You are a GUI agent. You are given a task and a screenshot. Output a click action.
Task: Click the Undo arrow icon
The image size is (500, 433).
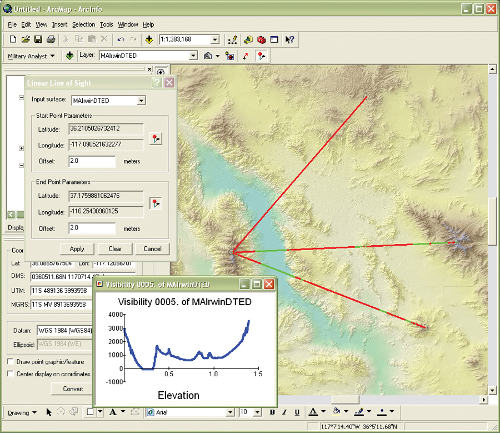click(121, 39)
